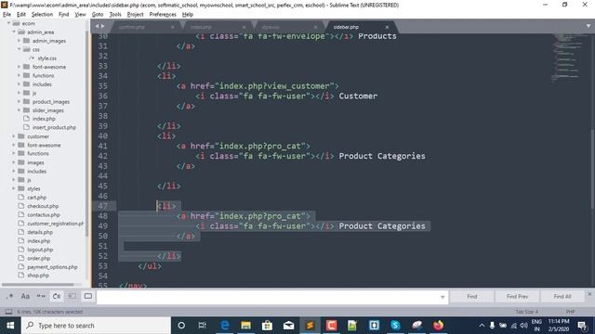The image size is (595, 334).
Task: Toggle the regular expression search option
Action: 9,296
